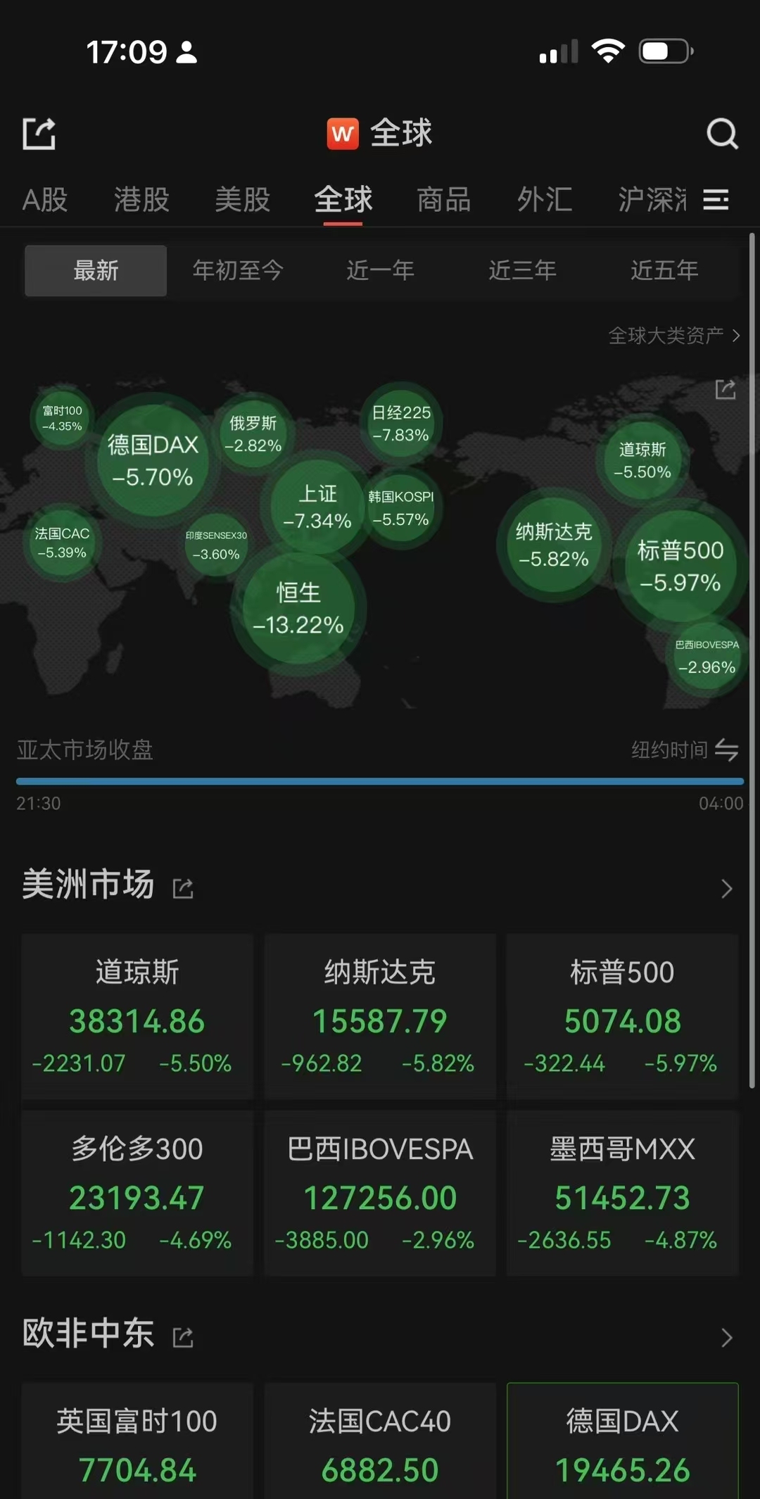Expand 美洲市场 section with right chevron
The image size is (760, 1499).
[x=727, y=889]
